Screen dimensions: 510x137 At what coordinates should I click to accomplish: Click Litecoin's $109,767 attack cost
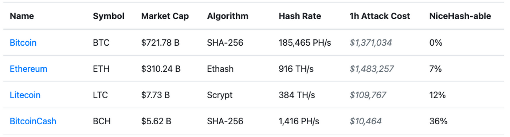[x=368, y=95]
